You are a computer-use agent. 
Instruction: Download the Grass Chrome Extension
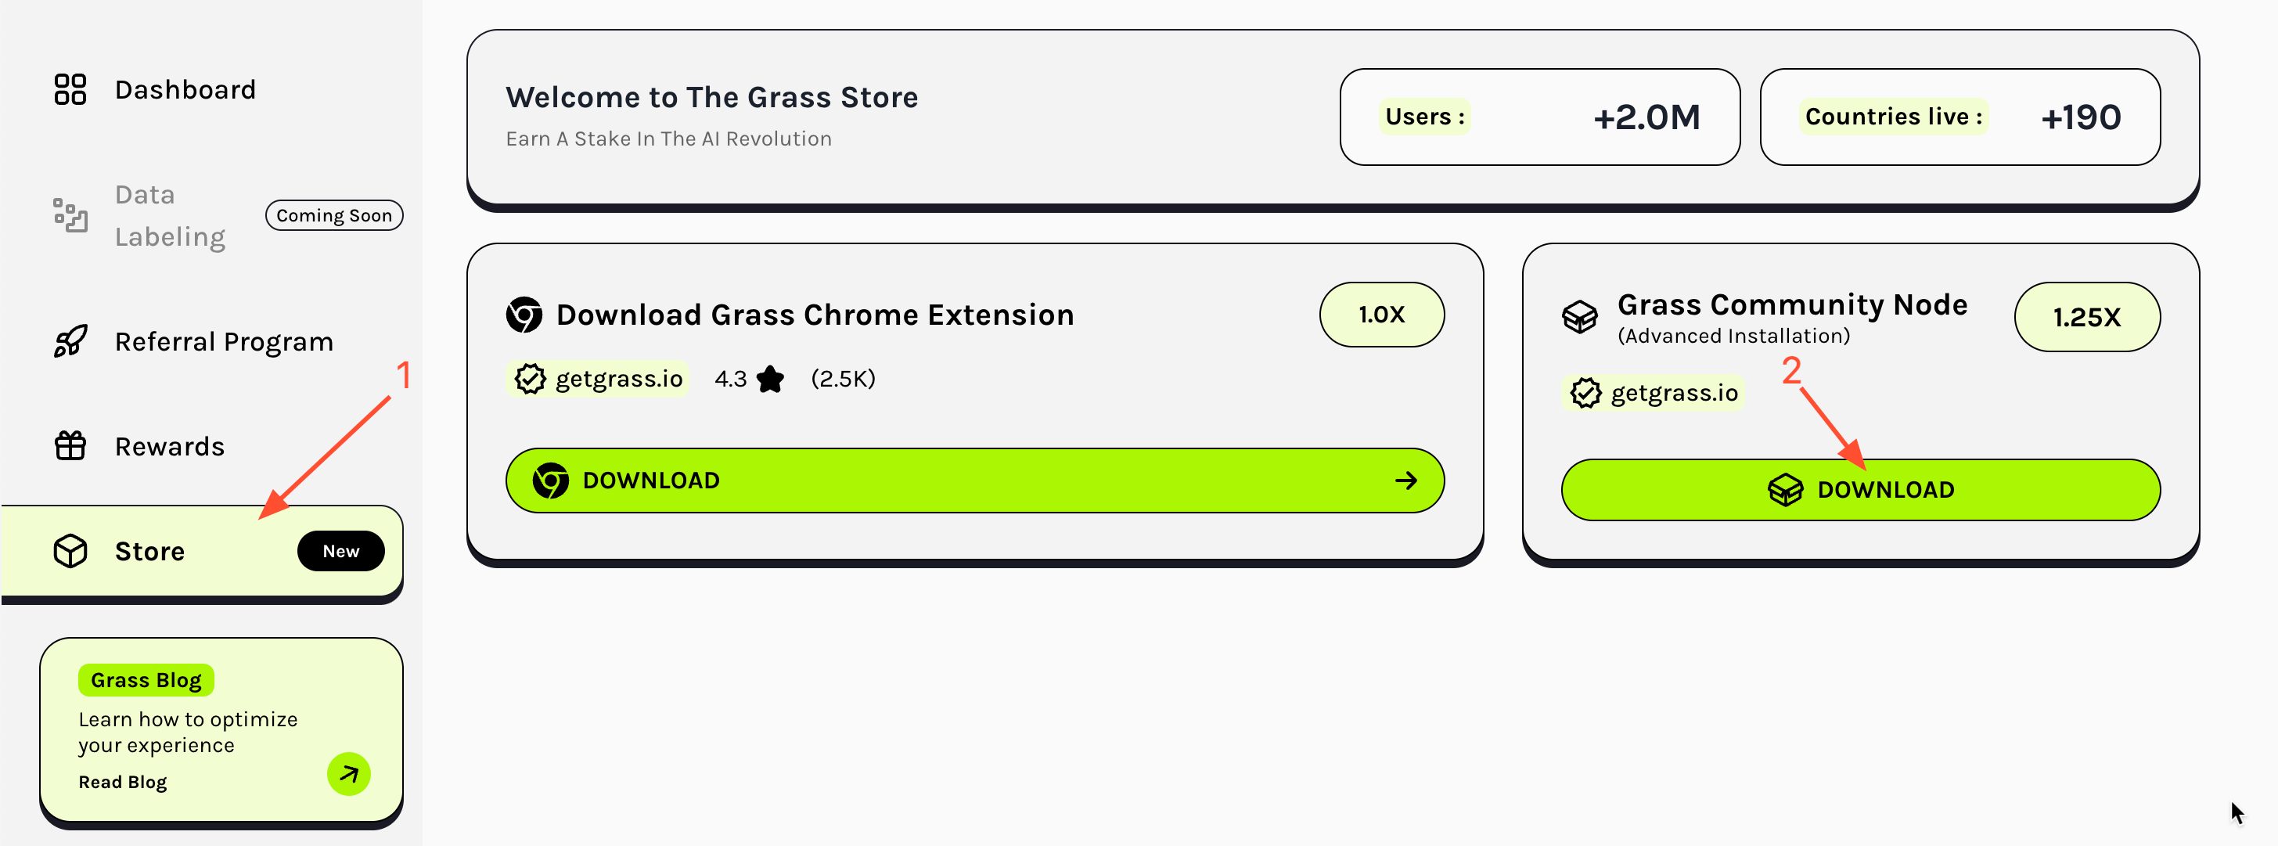(974, 480)
